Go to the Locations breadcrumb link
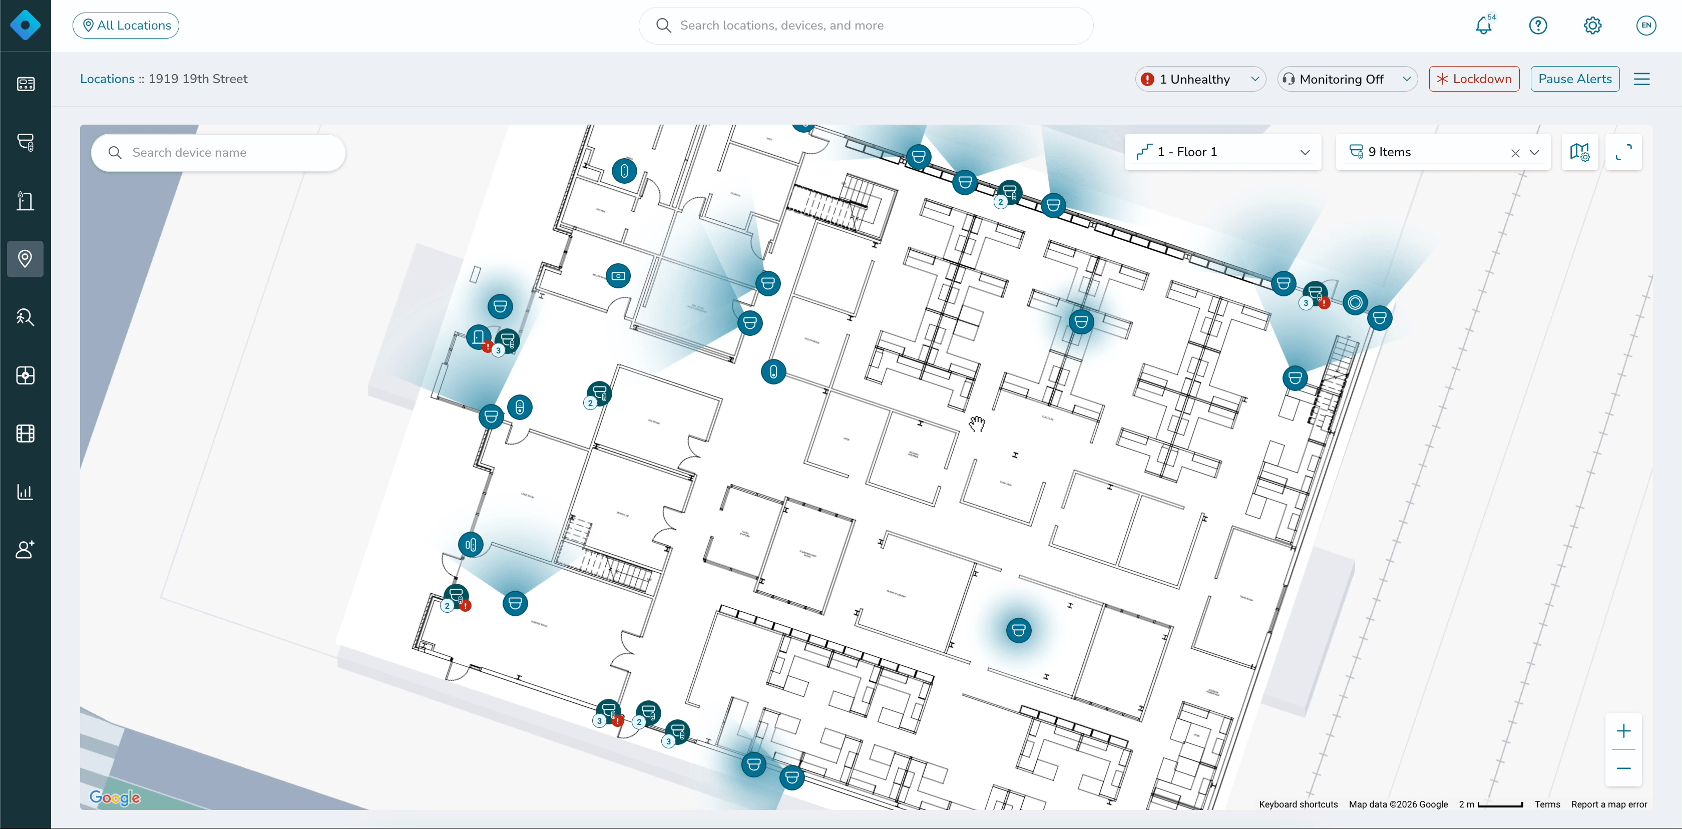The width and height of the screenshot is (1682, 829). click(x=107, y=79)
